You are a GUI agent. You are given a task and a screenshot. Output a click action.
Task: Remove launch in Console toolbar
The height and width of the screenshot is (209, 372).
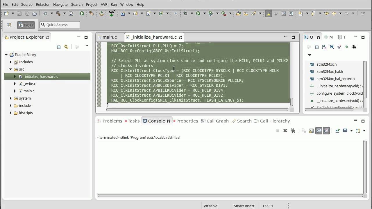point(285,131)
